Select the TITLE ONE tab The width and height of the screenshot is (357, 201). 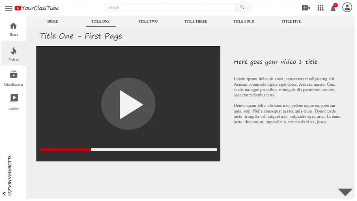point(101,22)
